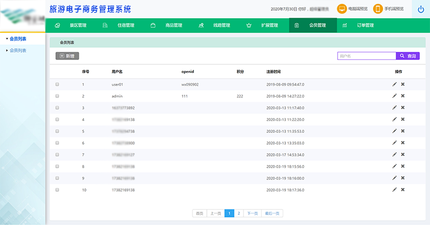Click the 新增 add button
430x225 pixels.
tap(67, 56)
